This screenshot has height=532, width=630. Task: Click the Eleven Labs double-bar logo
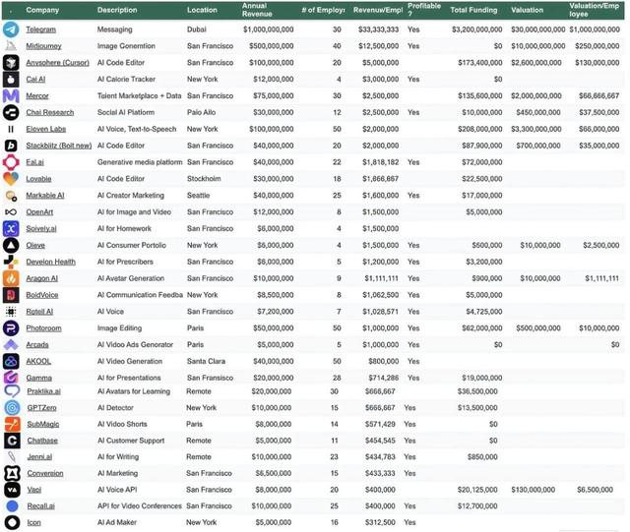pos(11,129)
